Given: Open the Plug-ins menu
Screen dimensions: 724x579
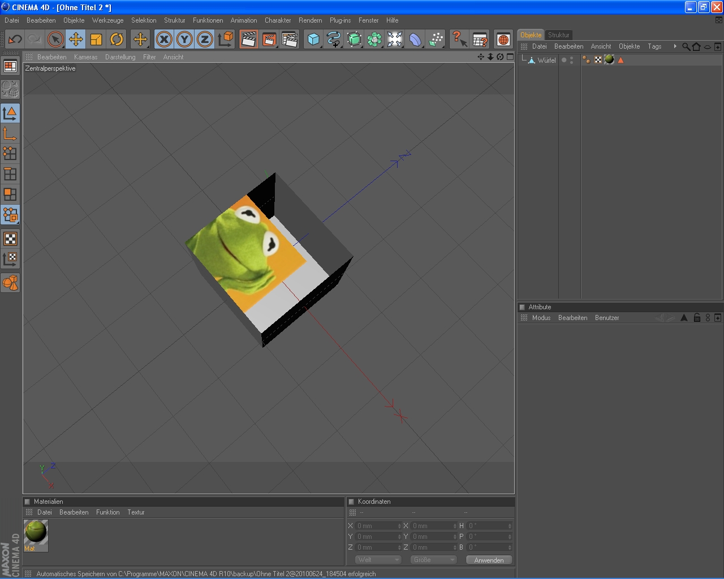Looking at the screenshot, I should pos(340,20).
